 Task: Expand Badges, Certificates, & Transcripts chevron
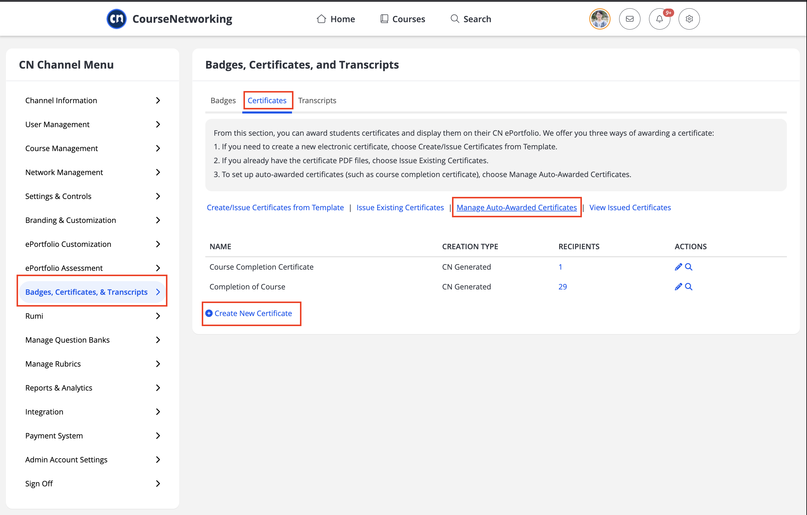(x=158, y=292)
